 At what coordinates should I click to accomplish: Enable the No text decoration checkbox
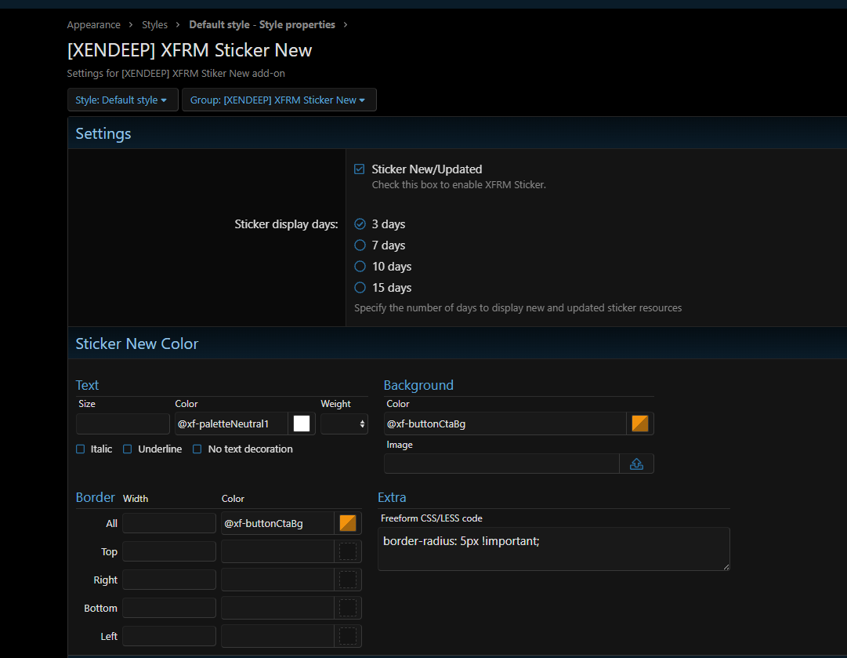197,449
